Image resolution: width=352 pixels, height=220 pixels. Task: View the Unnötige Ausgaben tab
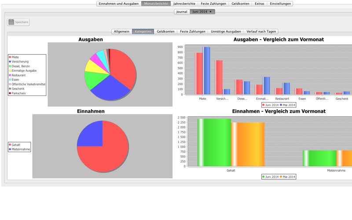226,31
